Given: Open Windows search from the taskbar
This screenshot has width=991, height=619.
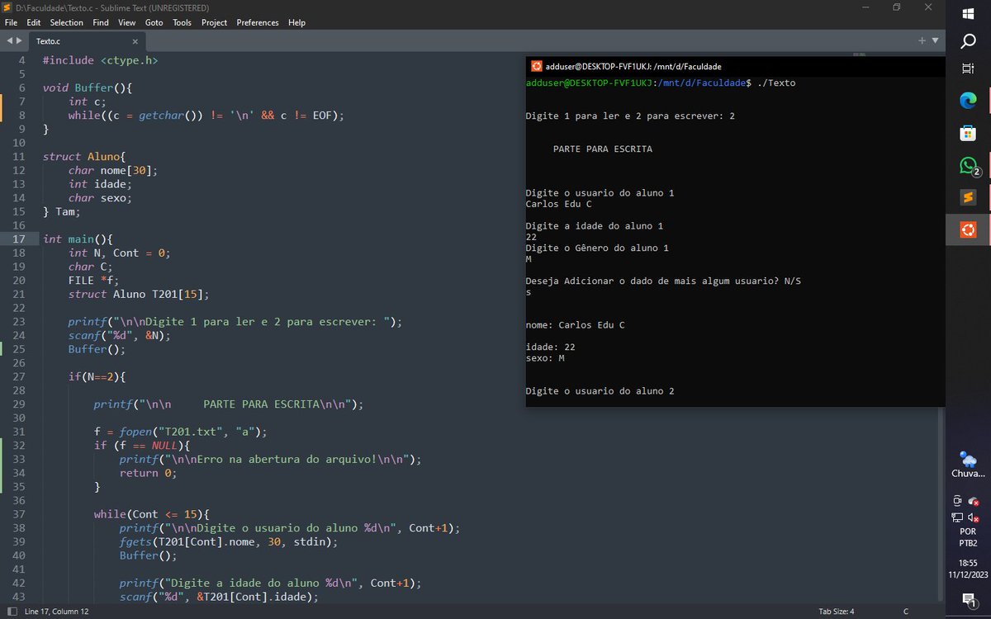Looking at the screenshot, I should [968, 41].
